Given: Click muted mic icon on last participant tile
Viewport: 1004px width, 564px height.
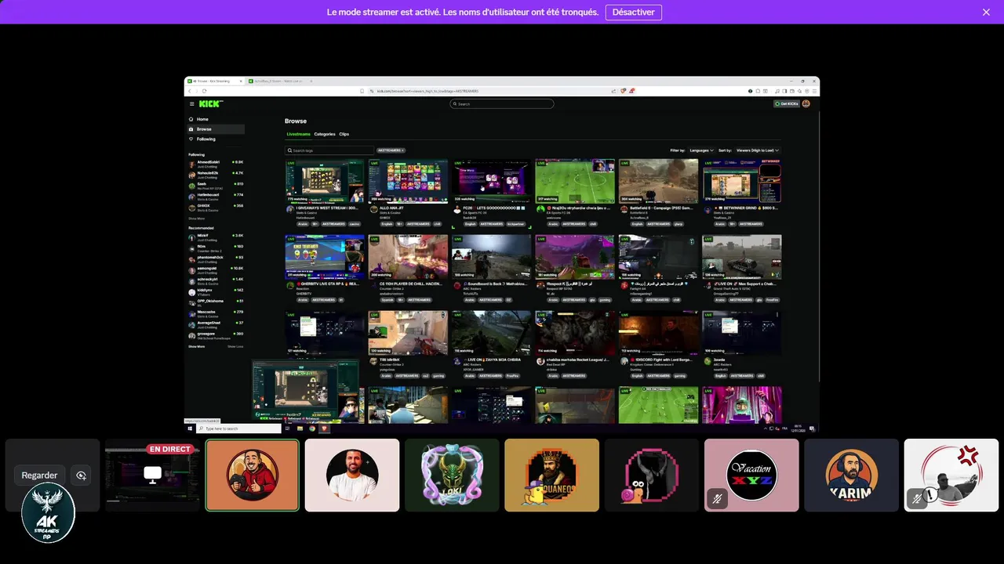Looking at the screenshot, I should pyautogui.click(x=917, y=498).
